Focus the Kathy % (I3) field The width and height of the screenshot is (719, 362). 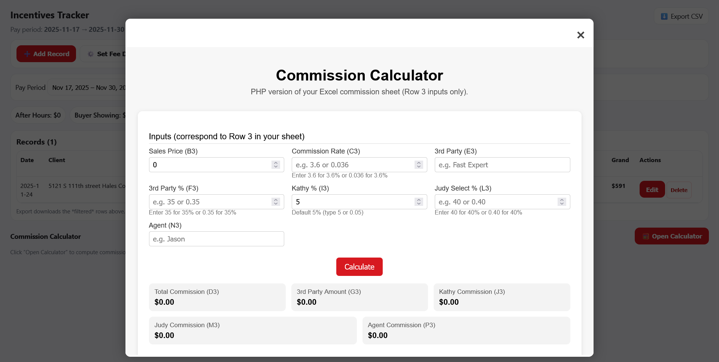359,202
